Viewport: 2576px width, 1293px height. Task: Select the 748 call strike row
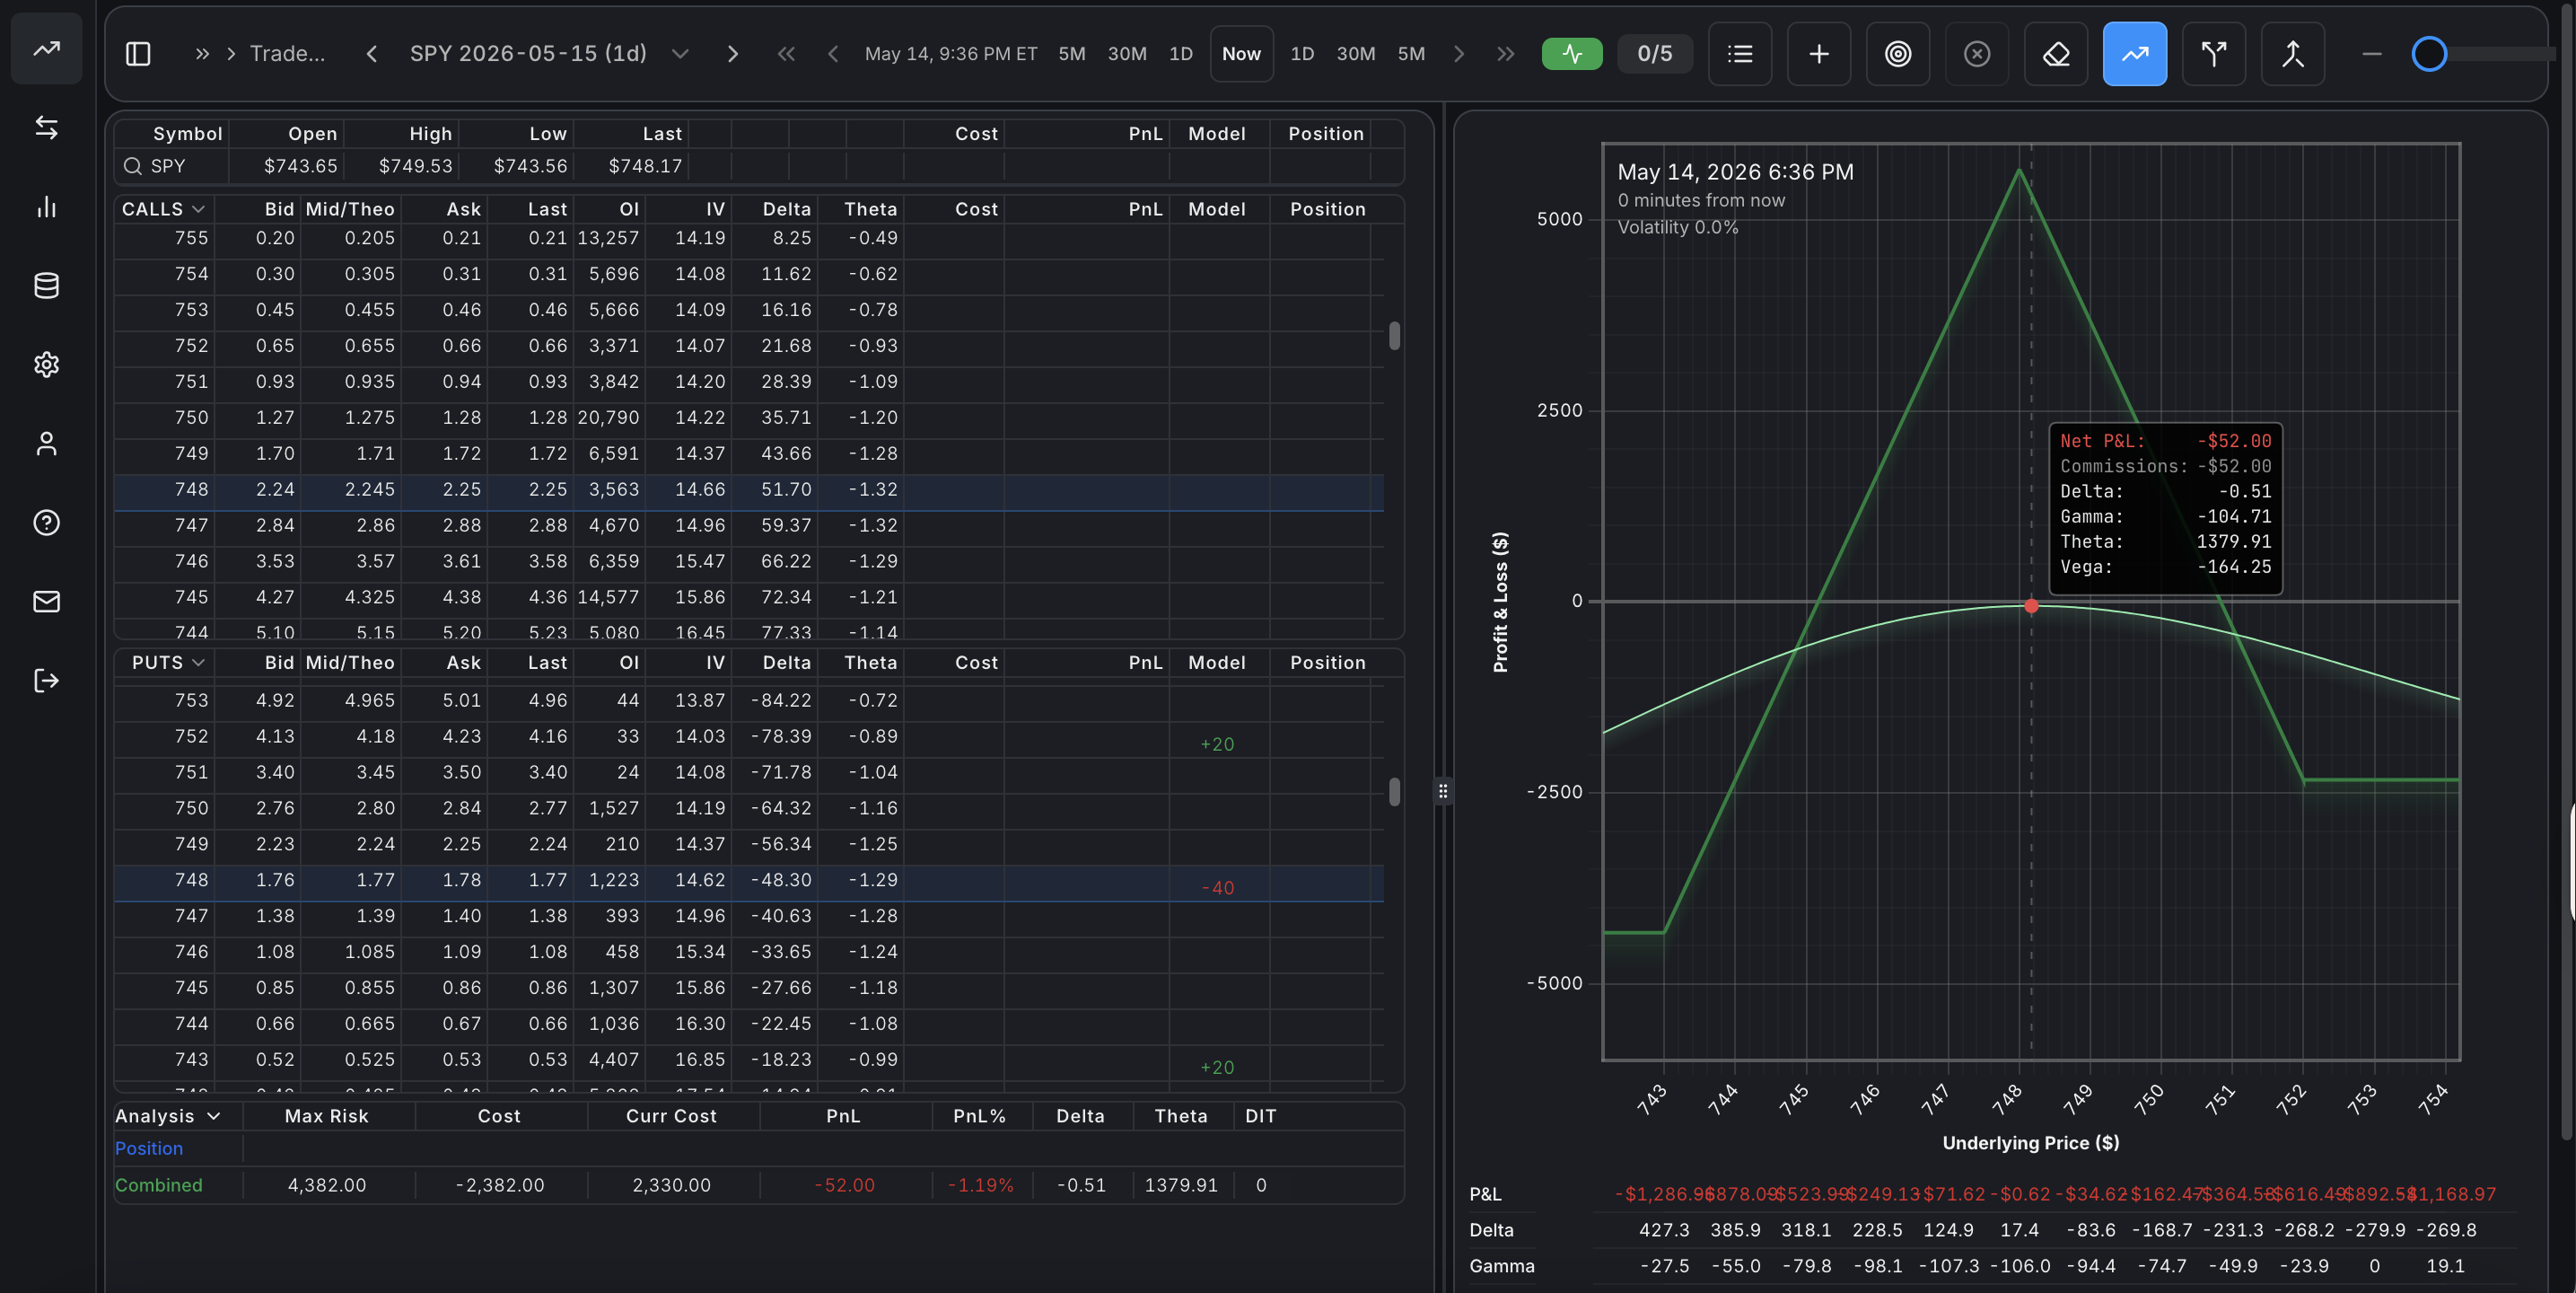748,490
